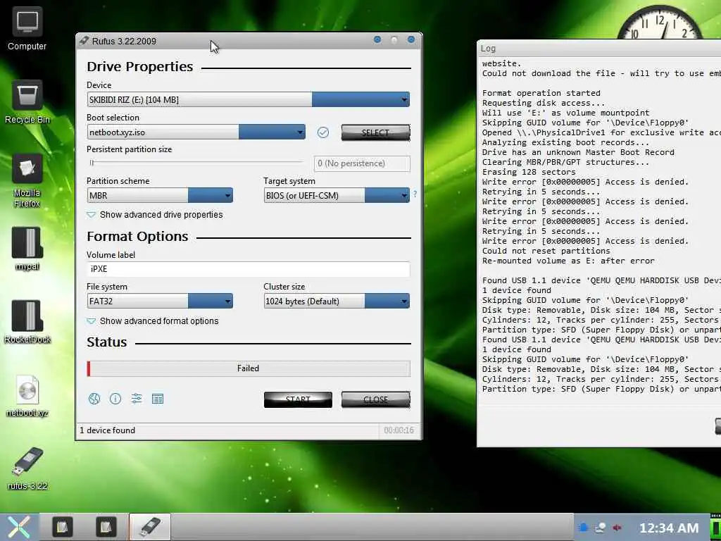The height and width of the screenshot is (541, 721).
Task: Open the Device dropdown
Action: [x=249, y=100]
